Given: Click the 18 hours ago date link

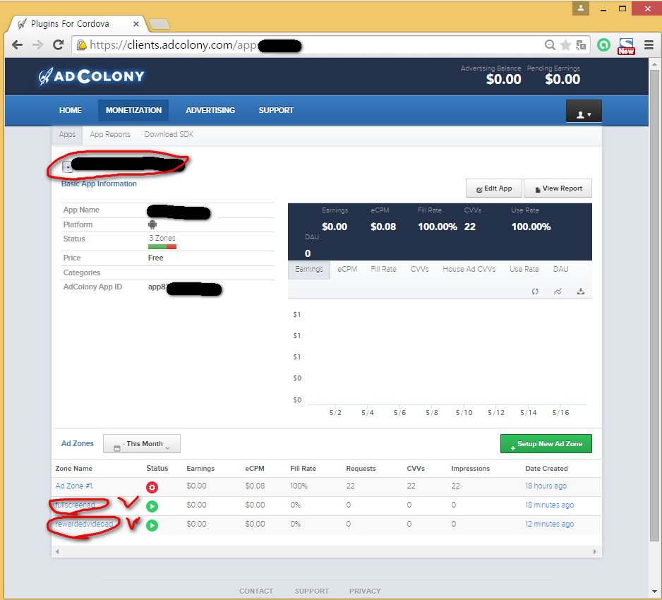Looking at the screenshot, I should pyautogui.click(x=546, y=486).
